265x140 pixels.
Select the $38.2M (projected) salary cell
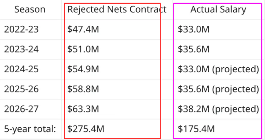[x=218, y=109]
